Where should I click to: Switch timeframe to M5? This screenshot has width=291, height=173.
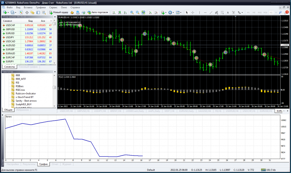click(254, 12)
